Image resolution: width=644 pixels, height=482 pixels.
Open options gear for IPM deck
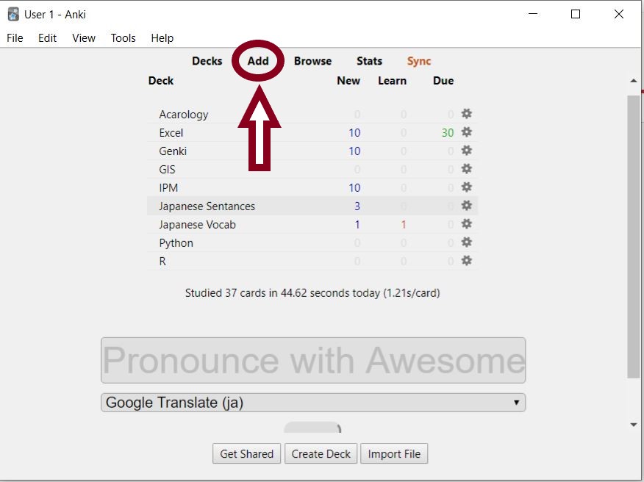466,187
